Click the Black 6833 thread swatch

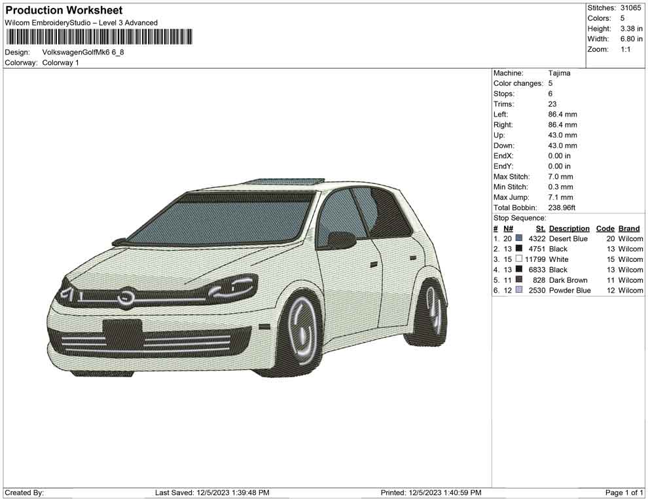coord(519,270)
